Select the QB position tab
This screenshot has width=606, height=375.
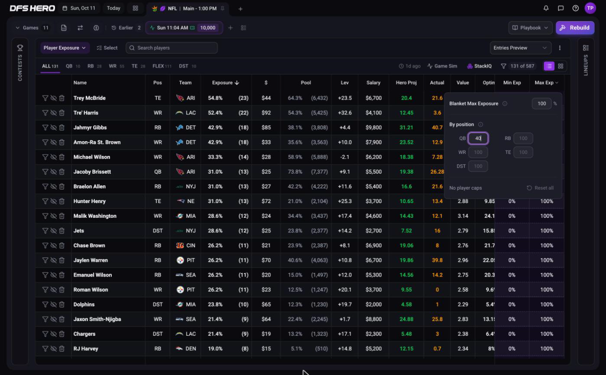click(x=73, y=66)
